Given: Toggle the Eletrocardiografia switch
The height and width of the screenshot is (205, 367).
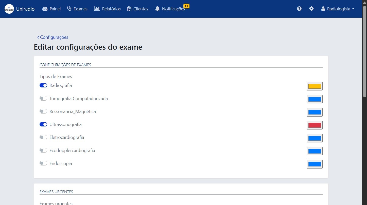Looking at the screenshot, I should (x=43, y=137).
